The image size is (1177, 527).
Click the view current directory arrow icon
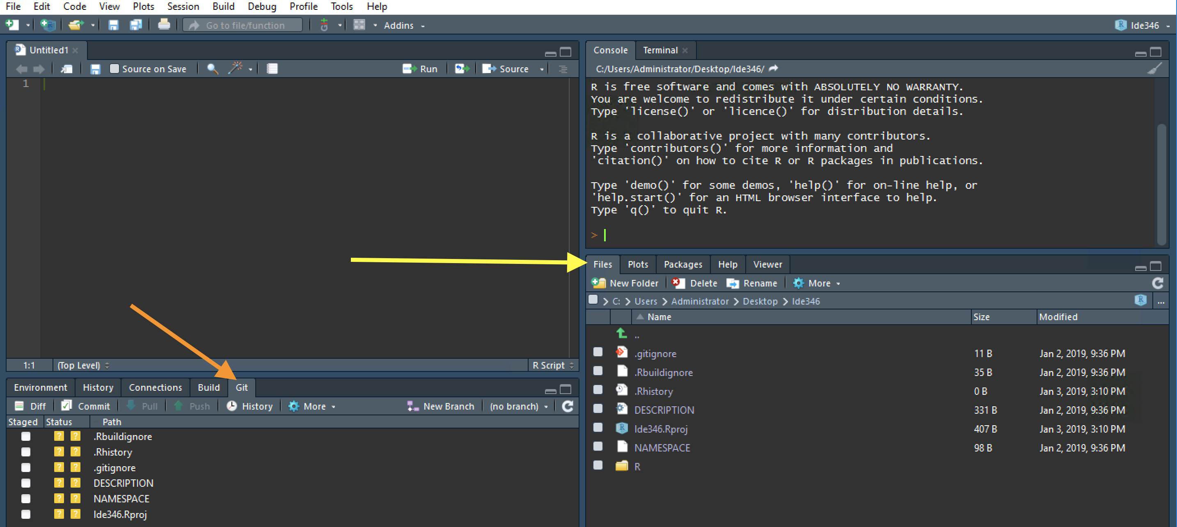pos(773,69)
